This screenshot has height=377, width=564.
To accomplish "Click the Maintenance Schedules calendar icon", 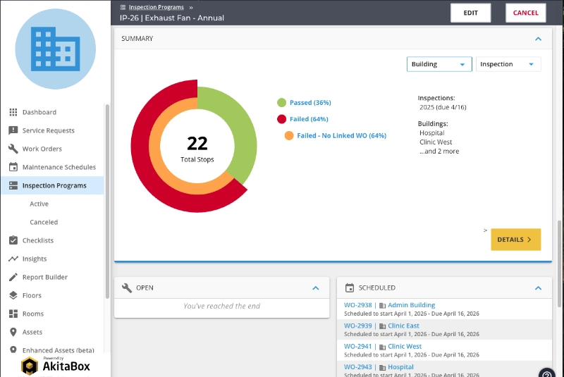I will [x=13, y=167].
